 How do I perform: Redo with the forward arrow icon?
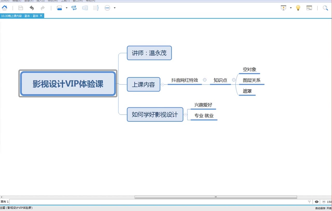43,8
